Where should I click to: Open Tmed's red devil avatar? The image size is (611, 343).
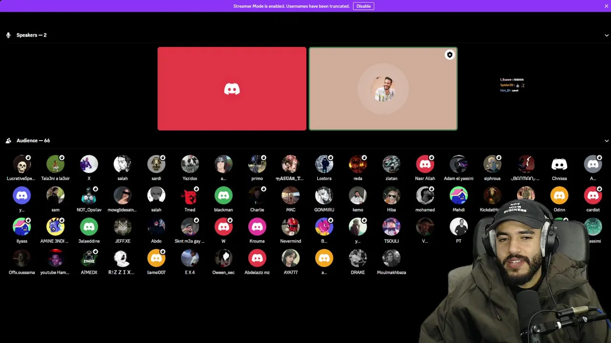tap(190, 196)
